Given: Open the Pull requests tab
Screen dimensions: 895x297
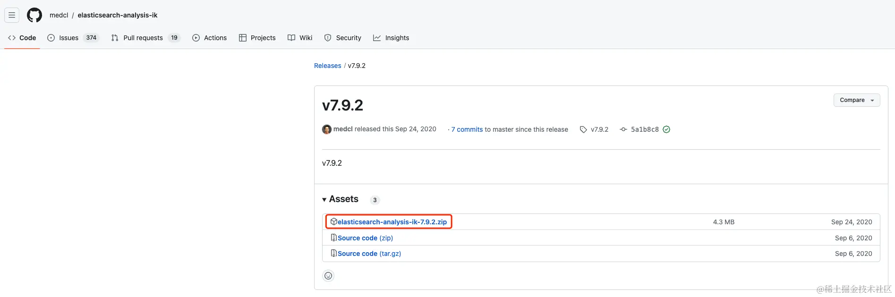Looking at the screenshot, I should [x=143, y=38].
